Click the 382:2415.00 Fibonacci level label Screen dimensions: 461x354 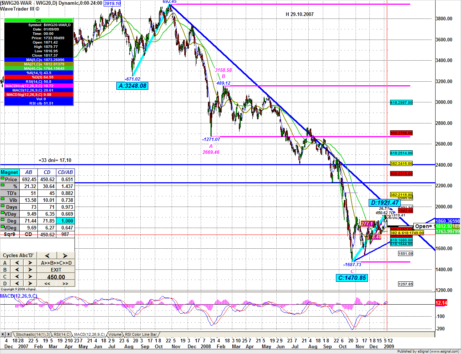[401, 164]
